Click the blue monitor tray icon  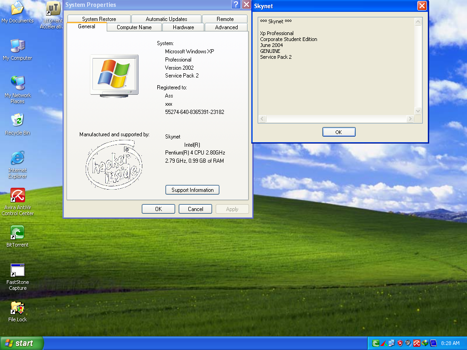click(x=433, y=343)
